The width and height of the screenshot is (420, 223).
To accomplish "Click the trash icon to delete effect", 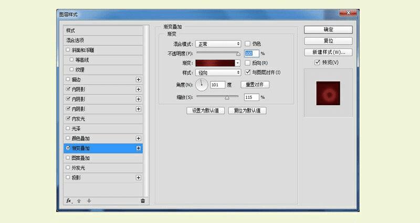I will click(x=143, y=201).
